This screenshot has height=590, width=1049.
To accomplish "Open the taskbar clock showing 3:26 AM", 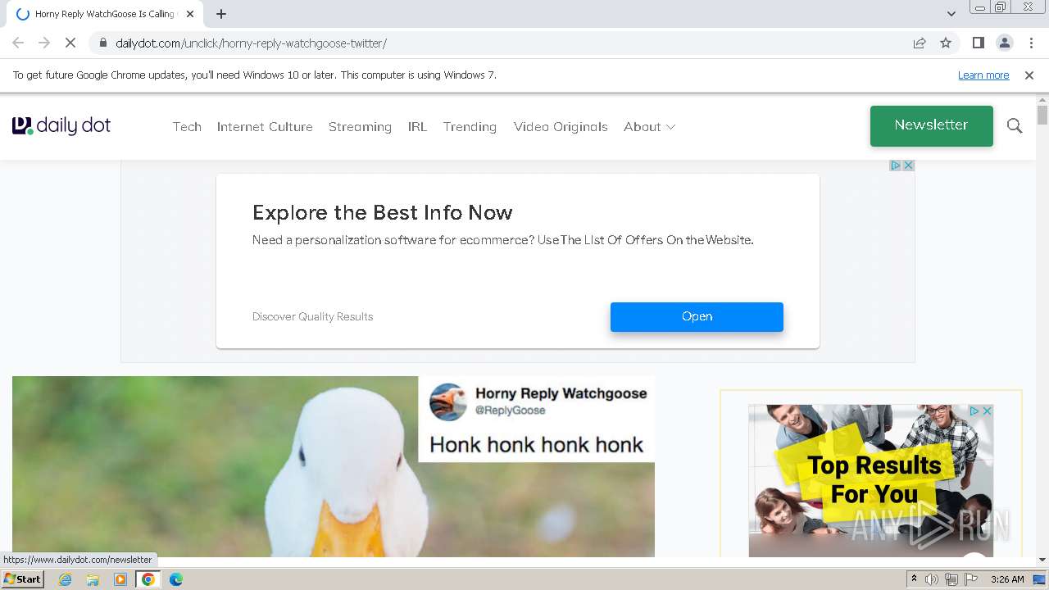I will click(1007, 579).
